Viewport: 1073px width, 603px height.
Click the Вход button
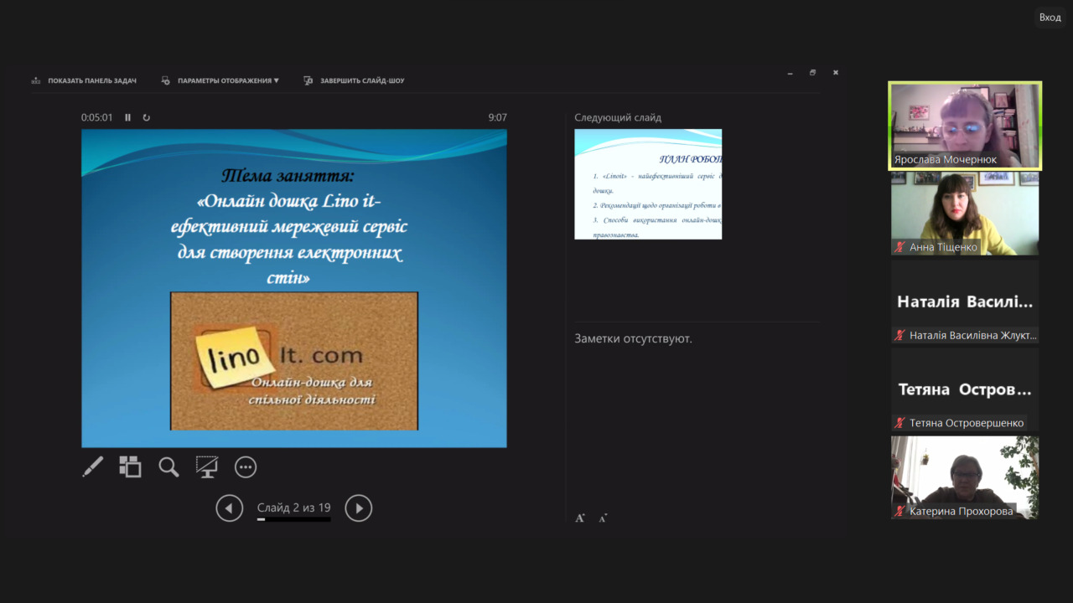pyautogui.click(x=1050, y=18)
